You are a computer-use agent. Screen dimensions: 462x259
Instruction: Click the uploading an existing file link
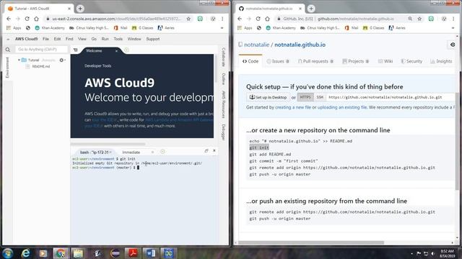click(342, 107)
